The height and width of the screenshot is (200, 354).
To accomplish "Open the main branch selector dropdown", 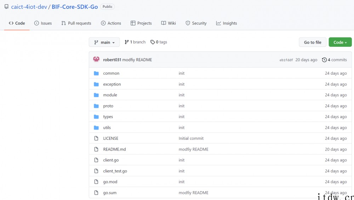I will click(x=104, y=42).
